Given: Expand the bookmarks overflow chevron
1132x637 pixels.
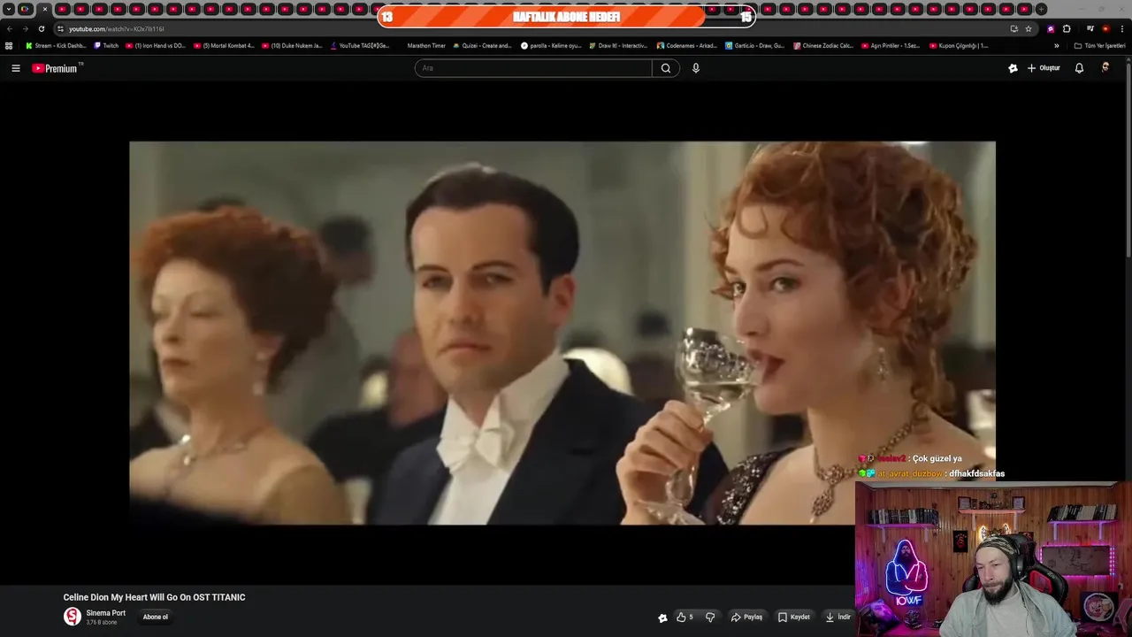Looking at the screenshot, I should click(1057, 46).
